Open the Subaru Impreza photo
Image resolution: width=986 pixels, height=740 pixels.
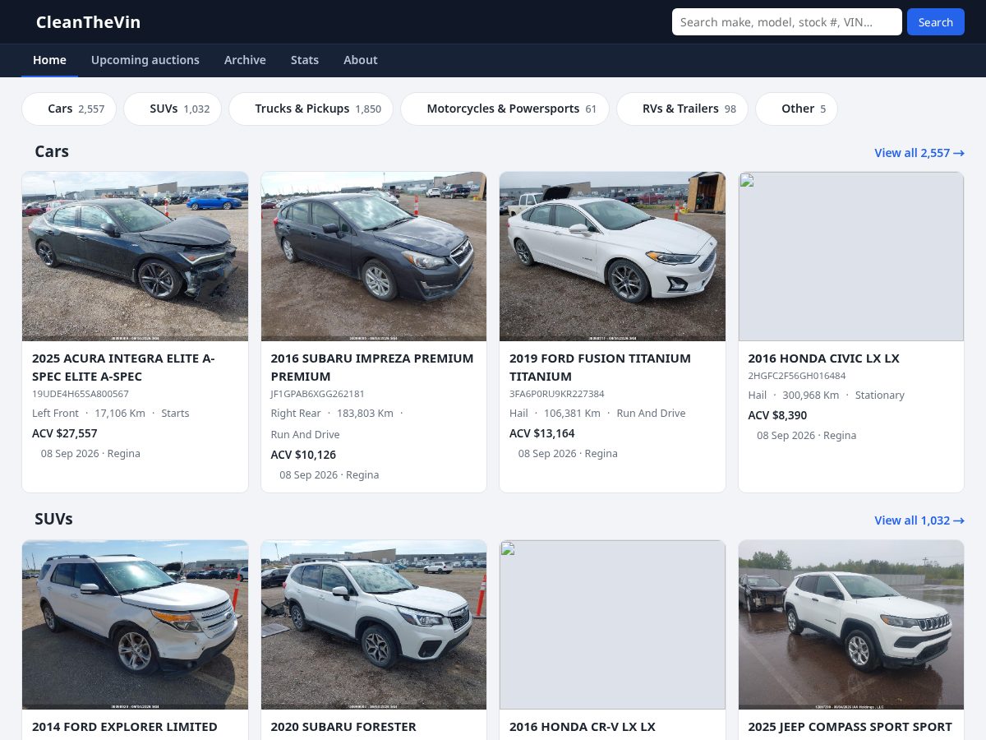coord(374,257)
